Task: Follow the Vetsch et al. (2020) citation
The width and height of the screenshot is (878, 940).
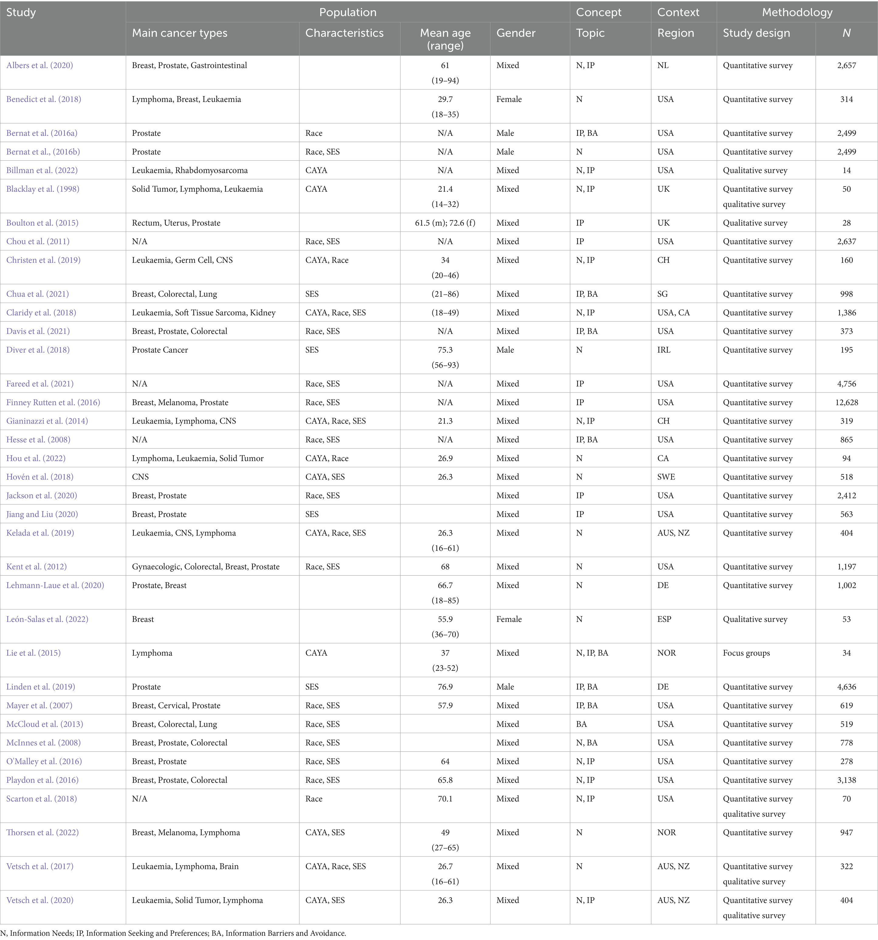Action: pyautogui.click(x=40, y=900)
